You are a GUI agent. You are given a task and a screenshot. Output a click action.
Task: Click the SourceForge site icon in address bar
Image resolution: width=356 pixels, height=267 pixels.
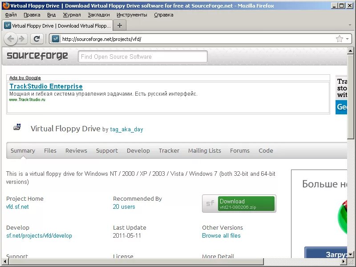(55, 39)
